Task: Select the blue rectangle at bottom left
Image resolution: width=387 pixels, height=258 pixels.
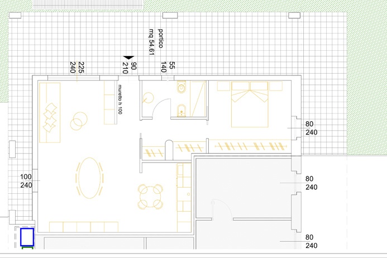Action: [x=27, y=237]
